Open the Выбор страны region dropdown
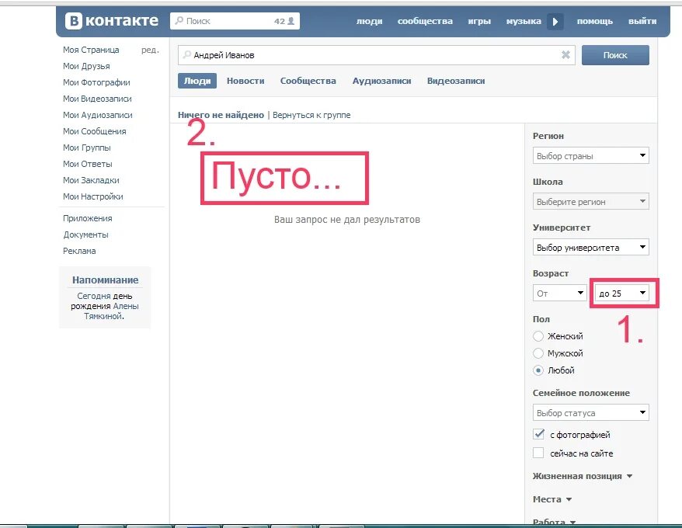This screenshot has width=682, height=528. point(590,156)
